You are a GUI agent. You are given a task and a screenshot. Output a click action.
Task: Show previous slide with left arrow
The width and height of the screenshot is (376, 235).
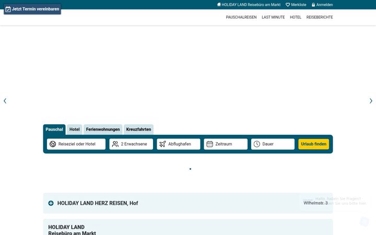click(5, 101)
